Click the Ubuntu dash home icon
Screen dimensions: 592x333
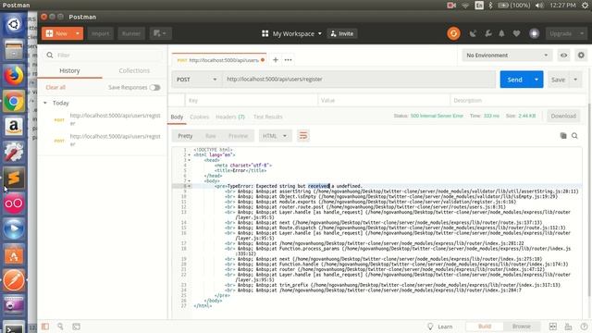pyautogui.click(x=14, y=25)
